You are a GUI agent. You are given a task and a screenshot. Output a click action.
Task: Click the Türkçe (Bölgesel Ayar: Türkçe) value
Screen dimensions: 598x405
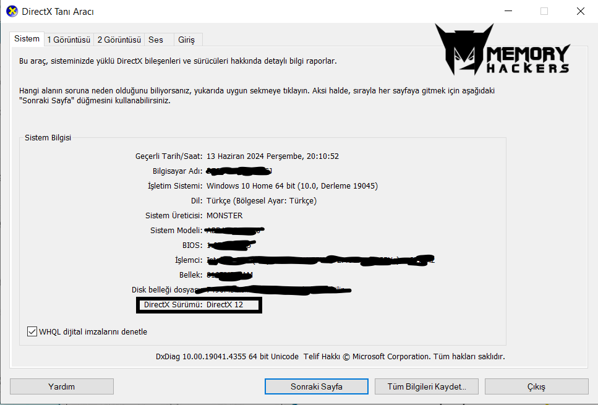pyautogui.click(x=262, y=200)
